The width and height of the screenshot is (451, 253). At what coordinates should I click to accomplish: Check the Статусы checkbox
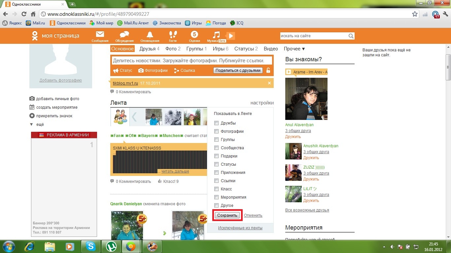click(x=217, y=164)
